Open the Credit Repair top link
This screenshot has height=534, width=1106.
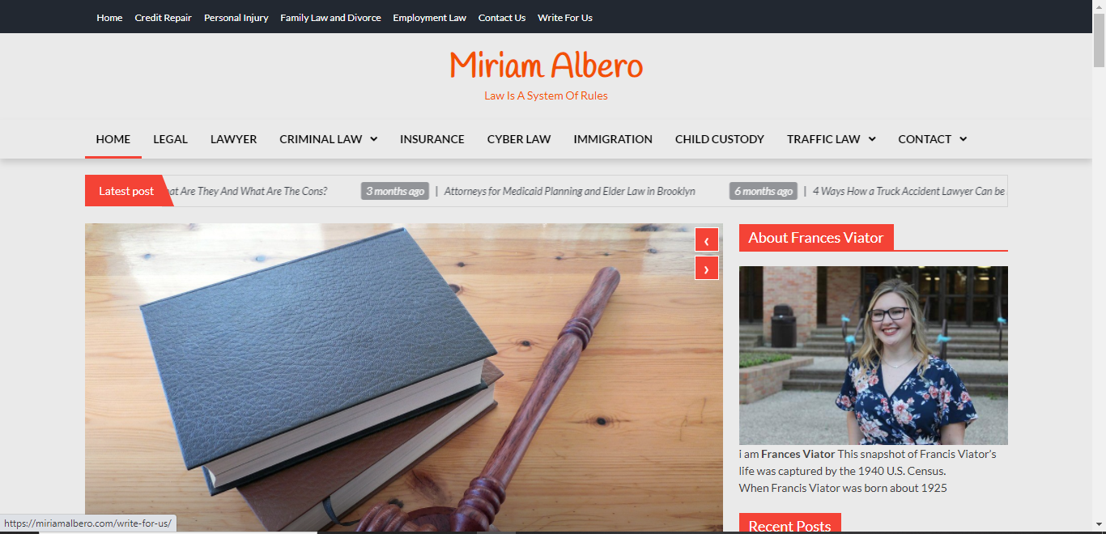[163, 18]
